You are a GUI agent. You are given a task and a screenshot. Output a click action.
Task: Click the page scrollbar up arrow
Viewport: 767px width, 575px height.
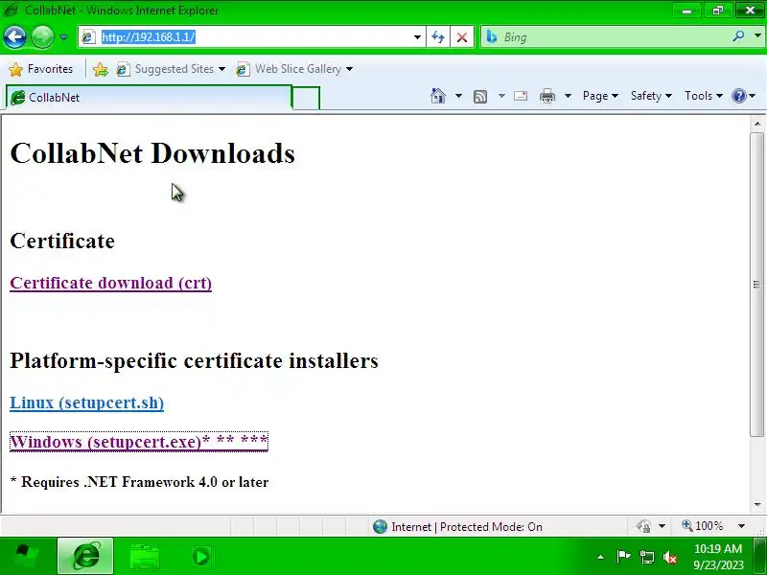(x=757, y=124)
